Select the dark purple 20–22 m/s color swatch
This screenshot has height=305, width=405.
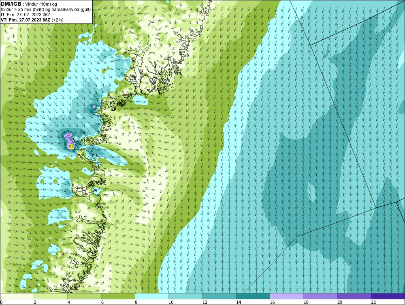(354, 296)
